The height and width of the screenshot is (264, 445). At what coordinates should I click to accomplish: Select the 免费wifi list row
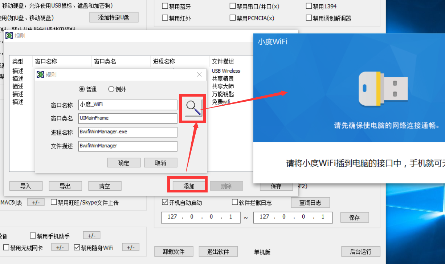221,102
